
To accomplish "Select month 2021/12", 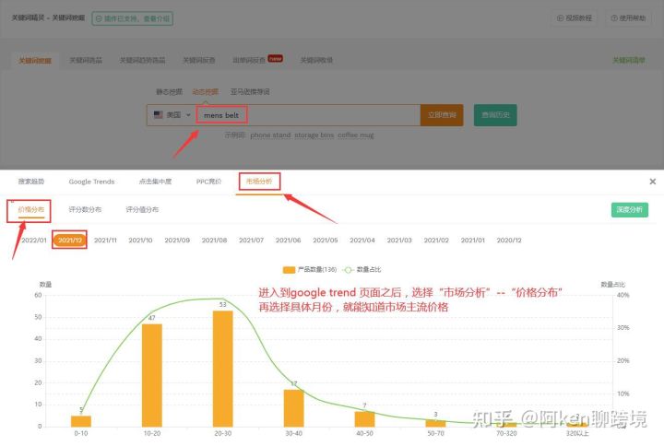I will click(70, 240).
